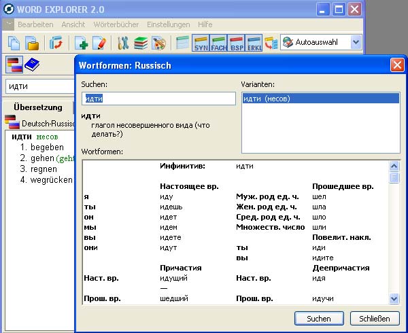Click the edit entry pencil icon
408x333 pixels.
(x=99, y=43)
